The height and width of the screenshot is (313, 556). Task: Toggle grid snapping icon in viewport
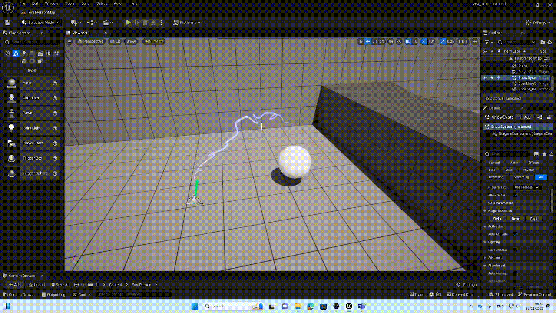[x=408, y=42]
